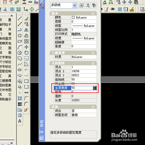Viewport: 145px width, 145px height.
Task: Choose the Mirror modify tool
Action: click(x=26, y=30)
